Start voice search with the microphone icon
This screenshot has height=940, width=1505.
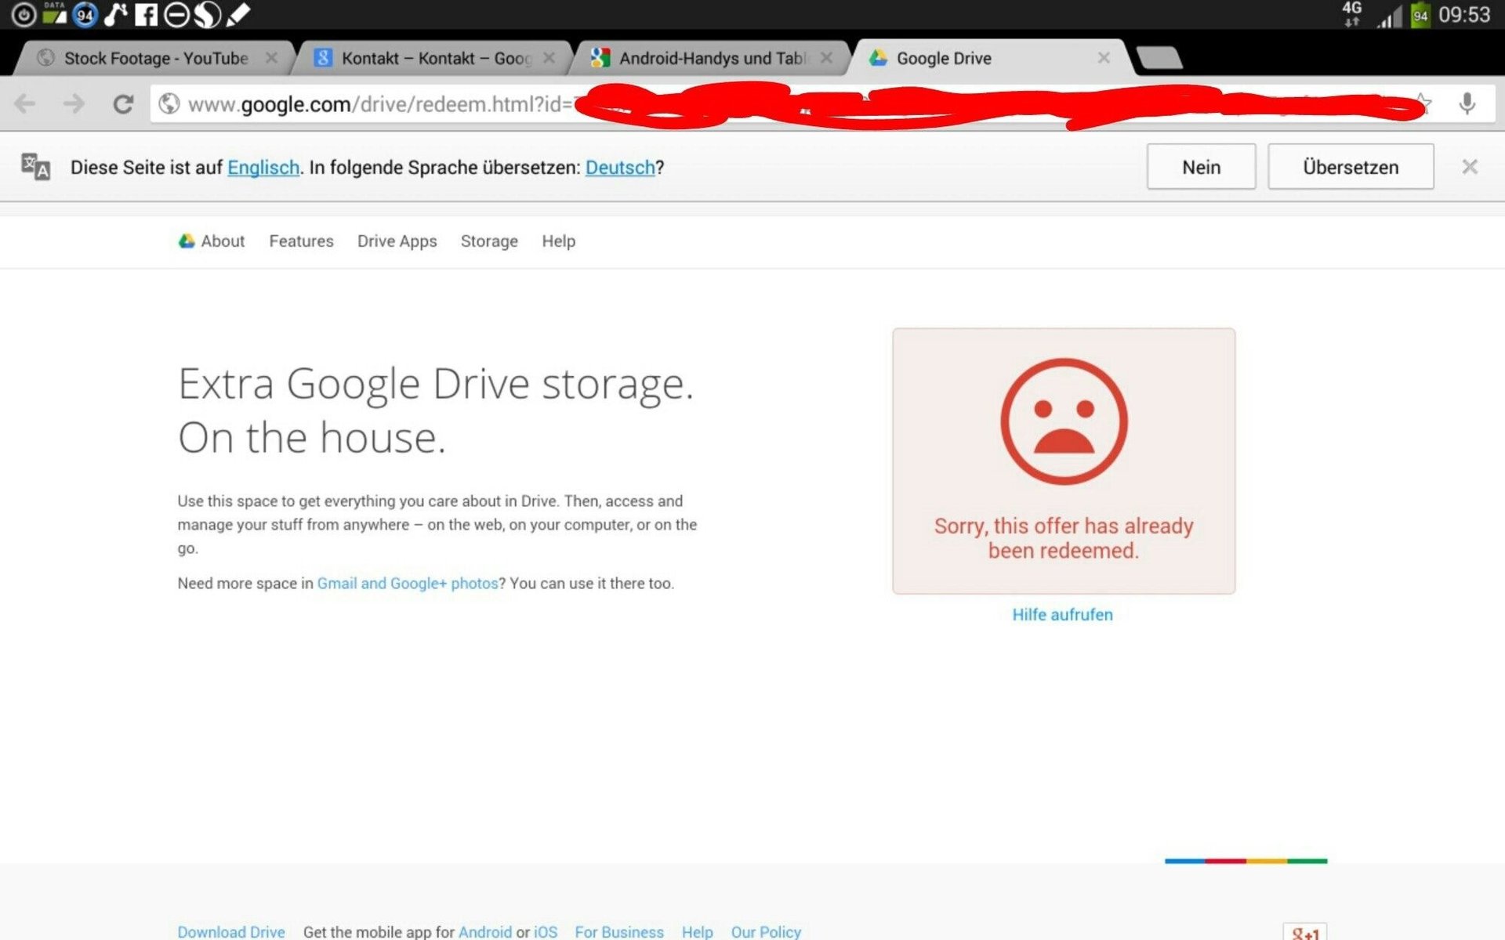click(1467, 103)
